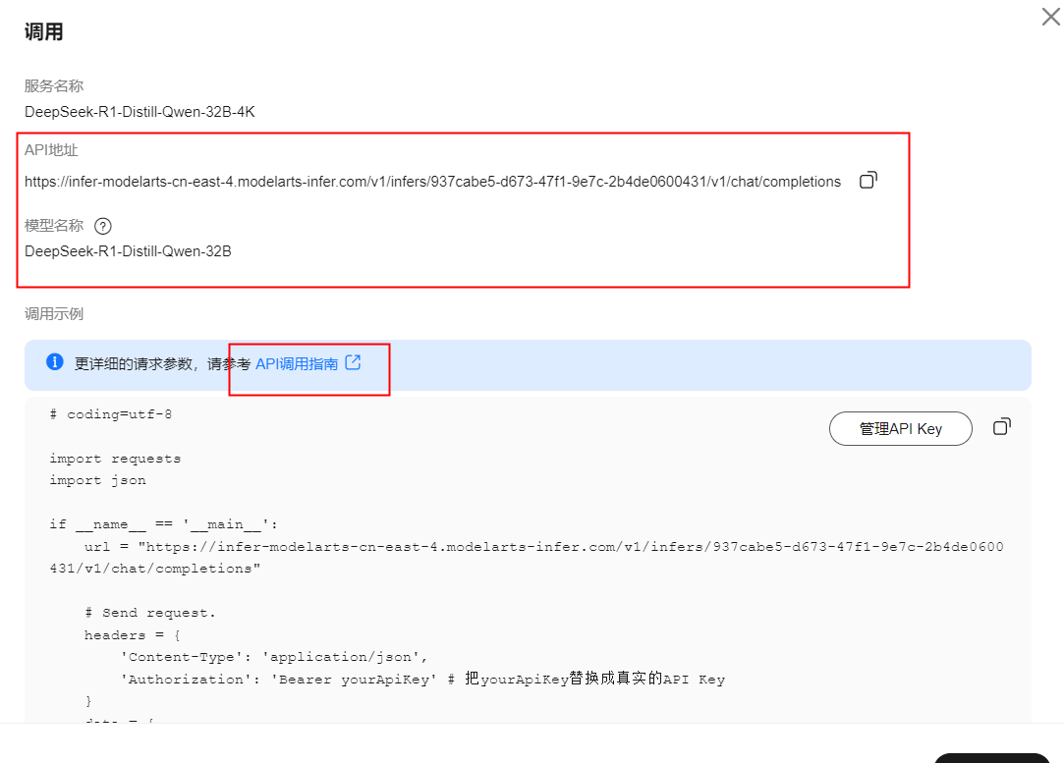Click the 调用 dialog title
Viewport: 1064px width, 763px height.
point(43,31)
